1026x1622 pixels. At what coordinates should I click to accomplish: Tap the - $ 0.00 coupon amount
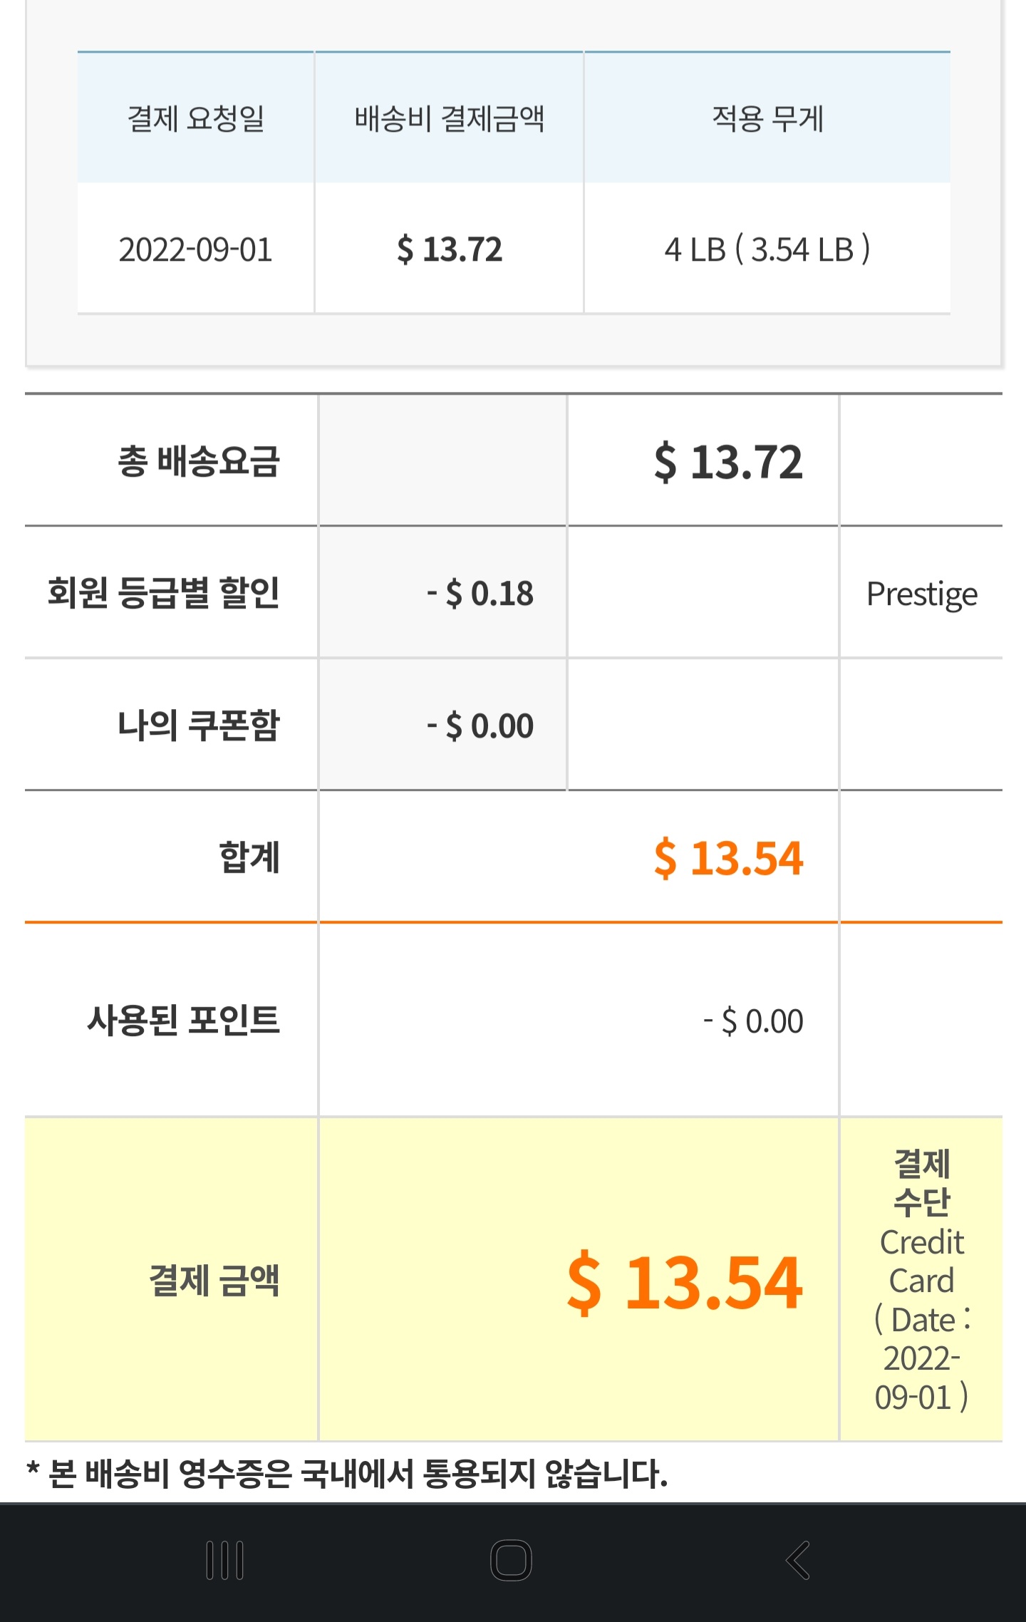click(x=480, y=725)
